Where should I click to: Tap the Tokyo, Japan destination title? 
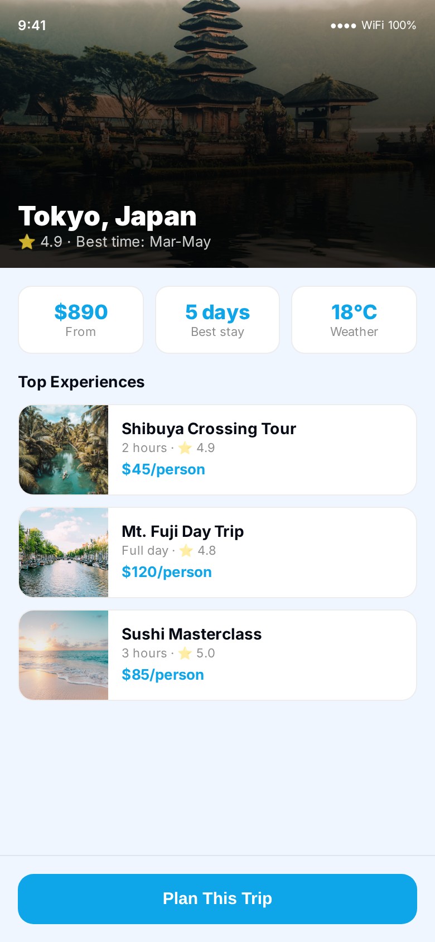click(108, 217)
